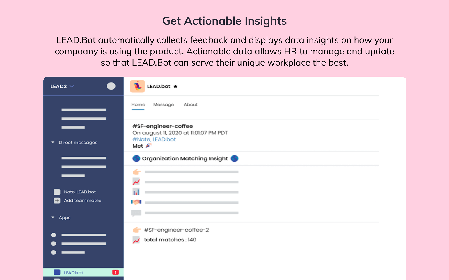Click the star icon beside LEAD.bot title
Screen dimensions: 449x280
[175, 87]
